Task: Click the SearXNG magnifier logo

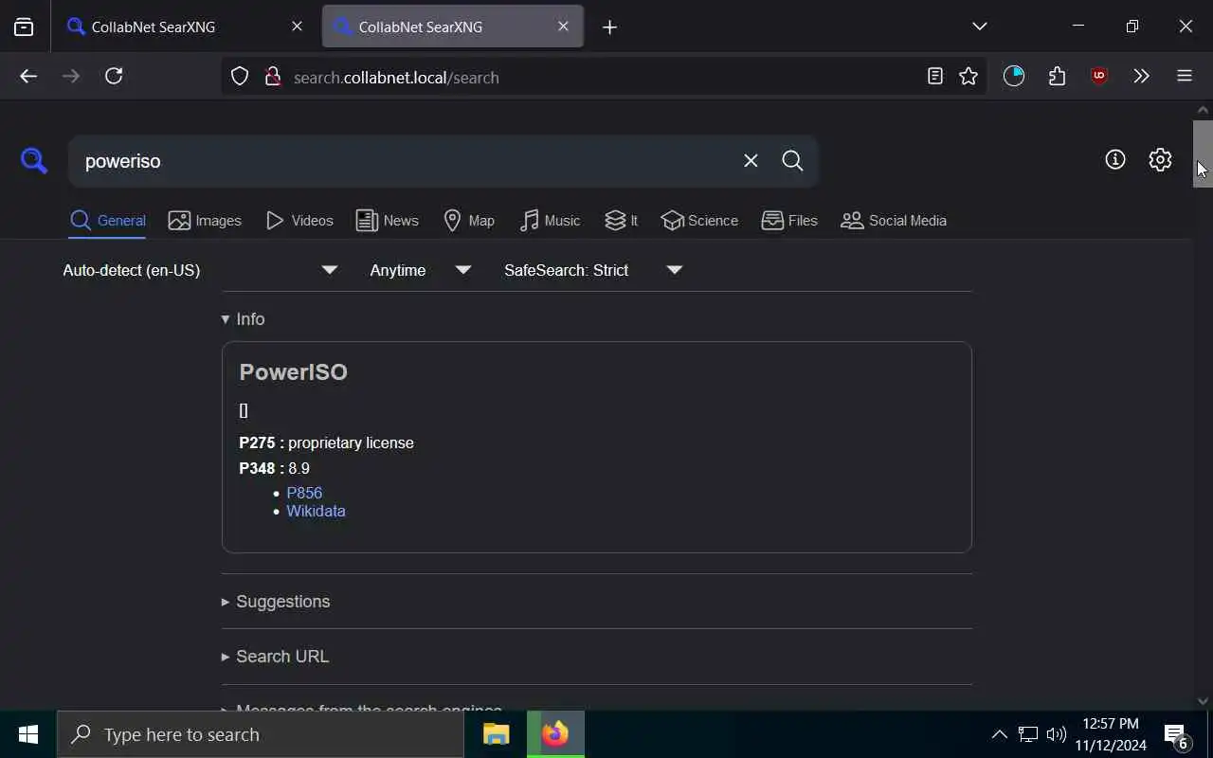Action: coord(34,161)
